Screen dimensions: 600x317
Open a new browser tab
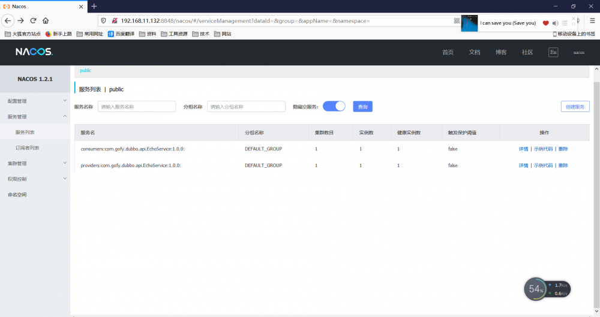point(94,6)
